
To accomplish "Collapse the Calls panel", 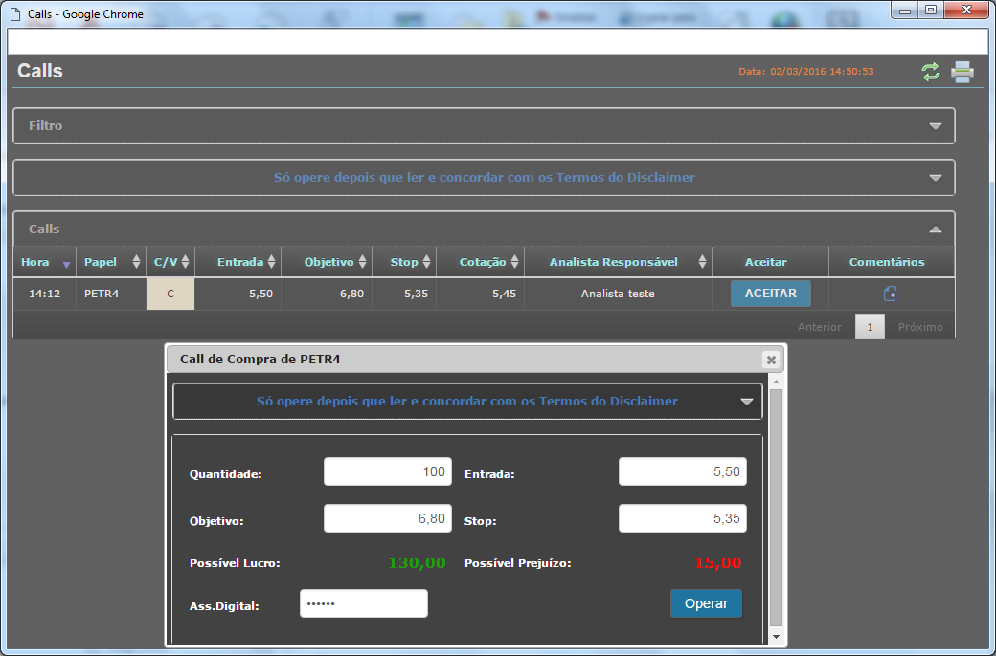I will tap(935, 230).
